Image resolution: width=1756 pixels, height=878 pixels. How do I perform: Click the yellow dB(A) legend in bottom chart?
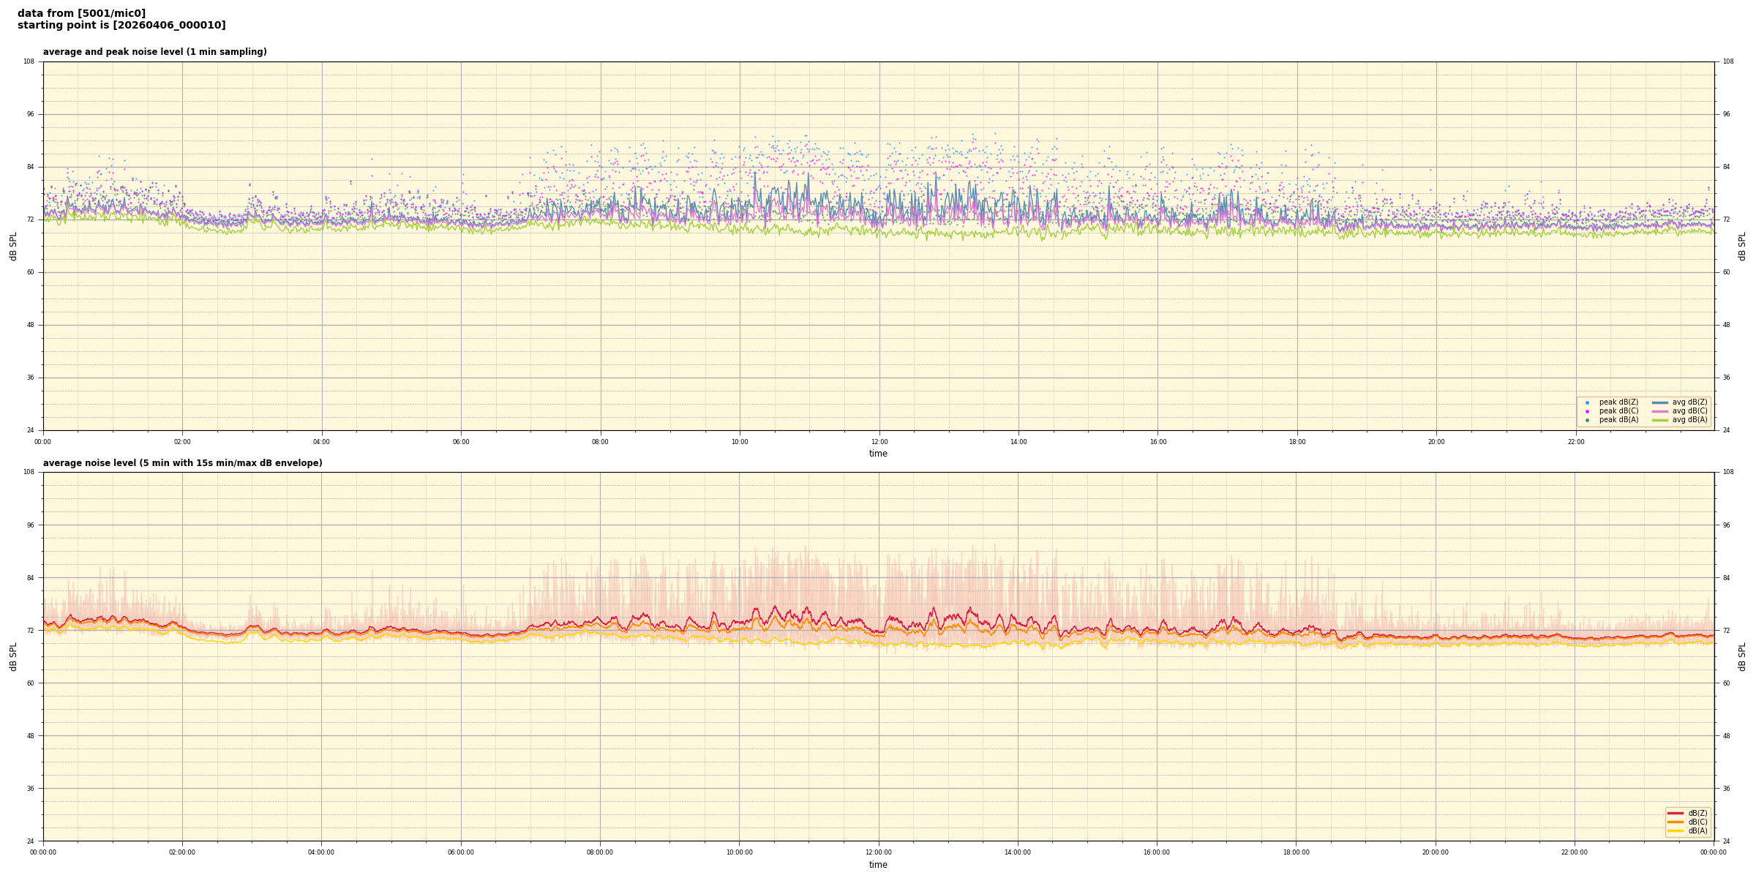click(1676, 830)
